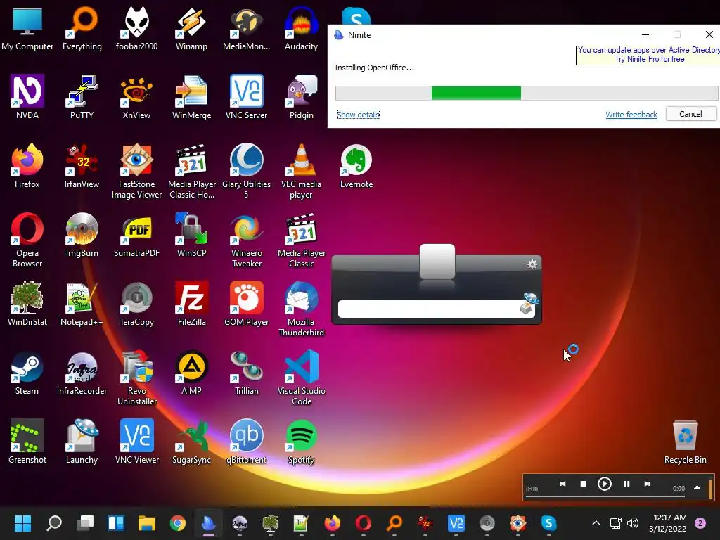Launch Chrome from the taskbar
Image resolution: width=720 pixels, height=540 pixels.
178,522
